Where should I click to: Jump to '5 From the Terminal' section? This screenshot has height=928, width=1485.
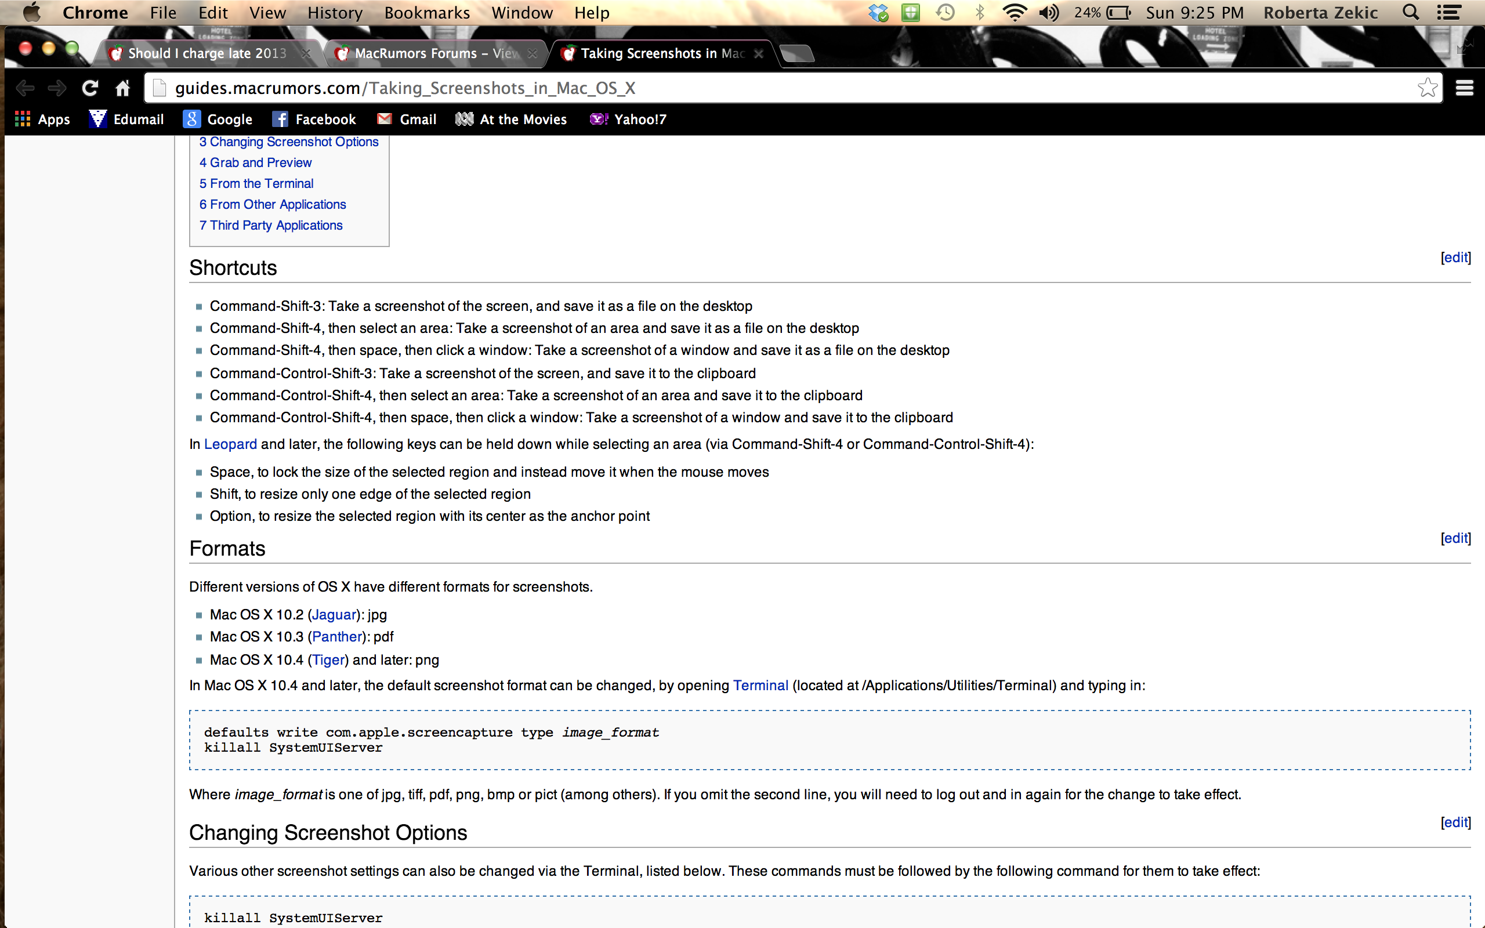point(256,183)
